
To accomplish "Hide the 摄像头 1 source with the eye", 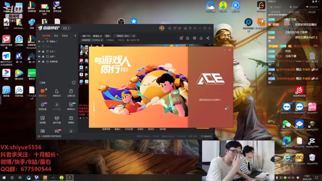I will click(x=39, y=41).
